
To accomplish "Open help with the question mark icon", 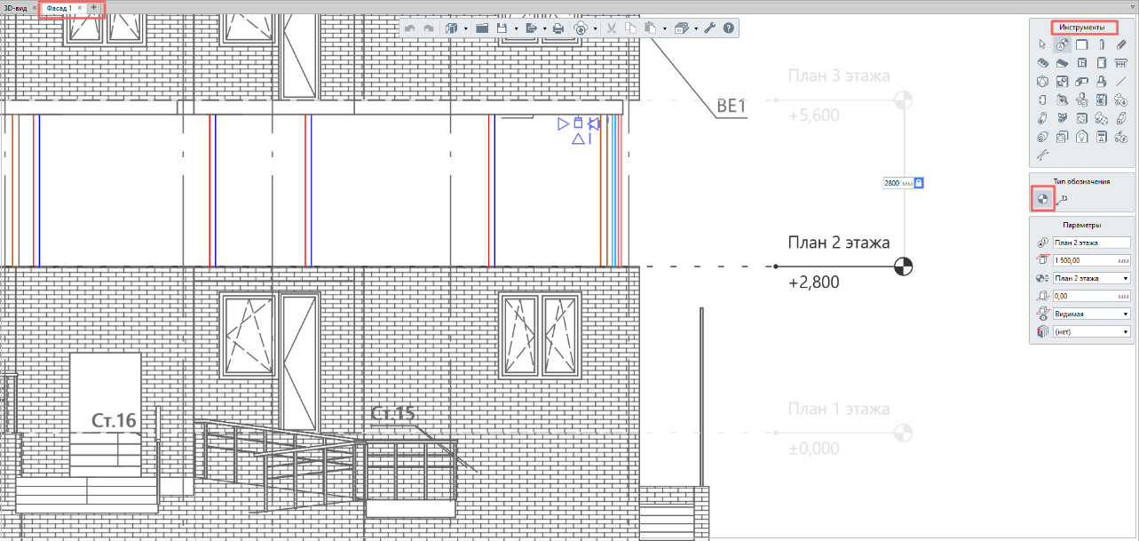I will coord(729,28).
